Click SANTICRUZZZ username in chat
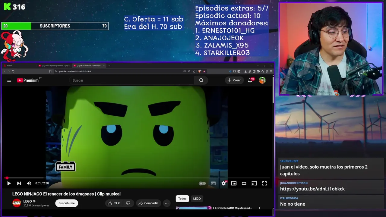This screenshot has height=217, width=386. (289, 161)
